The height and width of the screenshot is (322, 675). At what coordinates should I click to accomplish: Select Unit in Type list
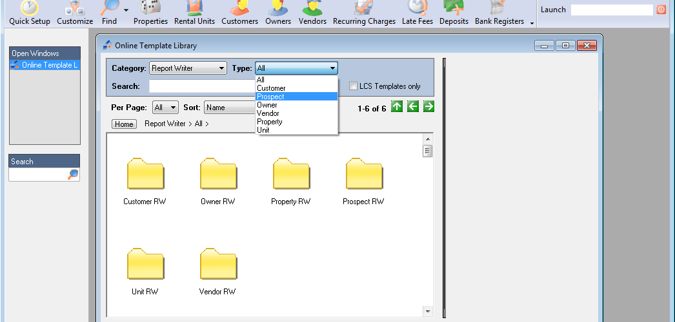pyautogui.click(x=296, y=129)
